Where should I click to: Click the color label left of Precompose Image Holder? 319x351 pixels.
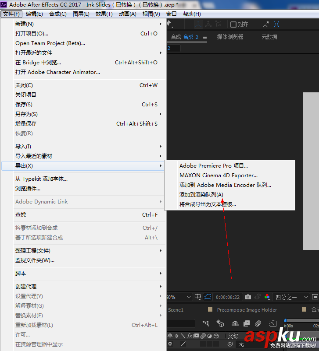click(210, 309)
